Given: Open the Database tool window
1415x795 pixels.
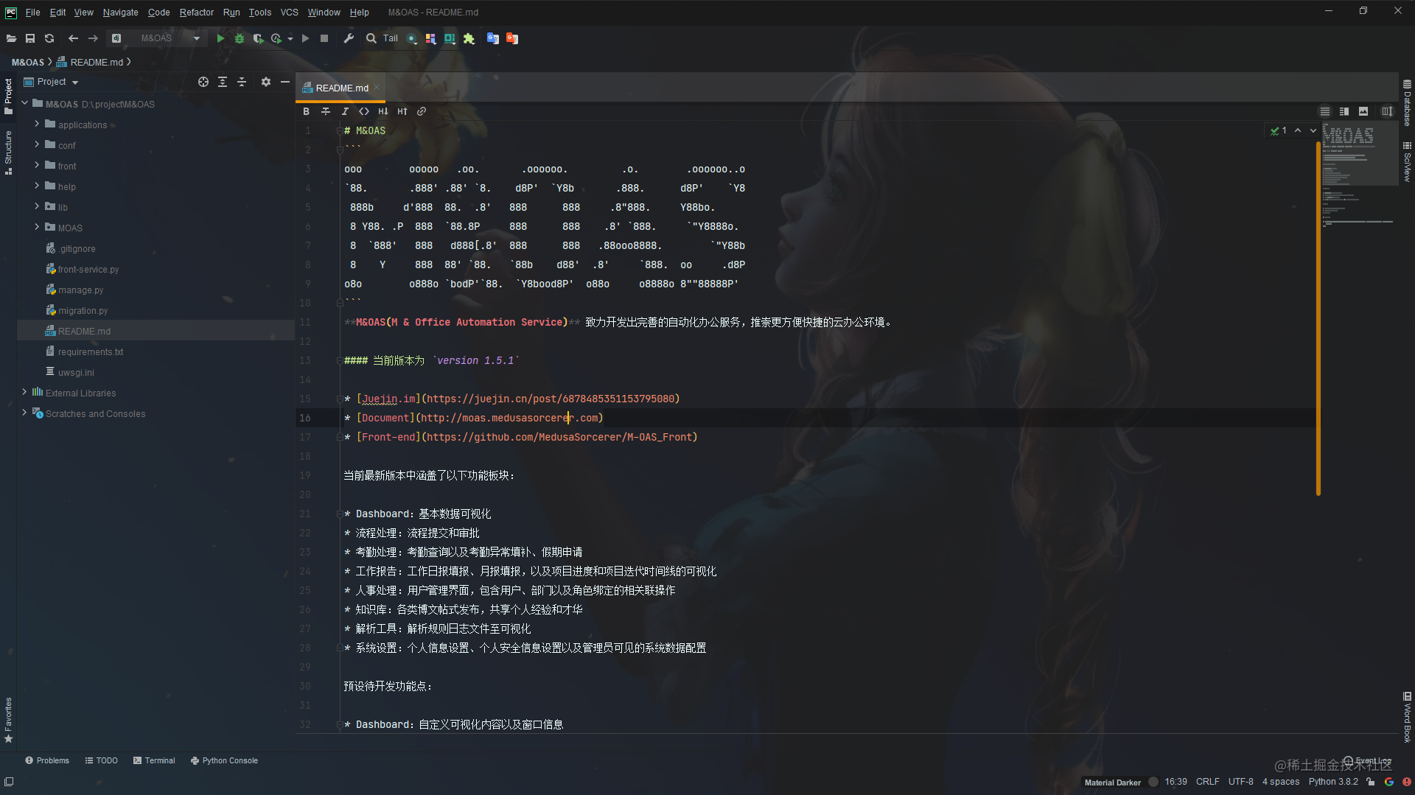Looking at the screenshot, I should coord(1407,103).
